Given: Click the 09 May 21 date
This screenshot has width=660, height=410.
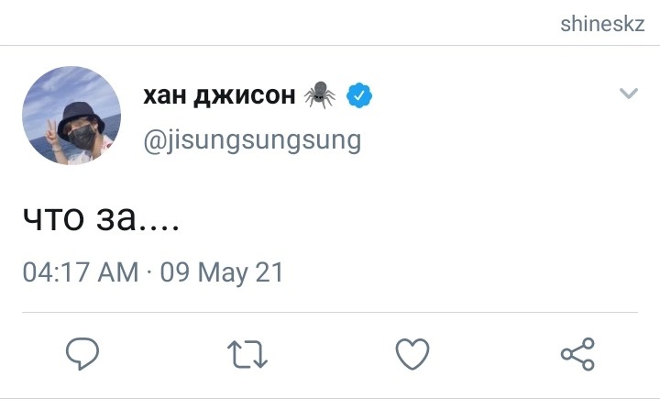Looking at the screenshot, I should click(222, 272).
